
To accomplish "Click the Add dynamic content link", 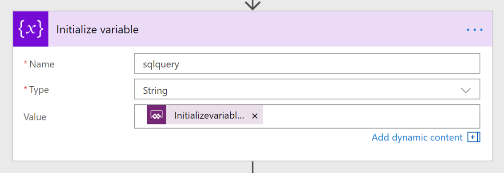I will pyautogui.click(x=417, y=137).
